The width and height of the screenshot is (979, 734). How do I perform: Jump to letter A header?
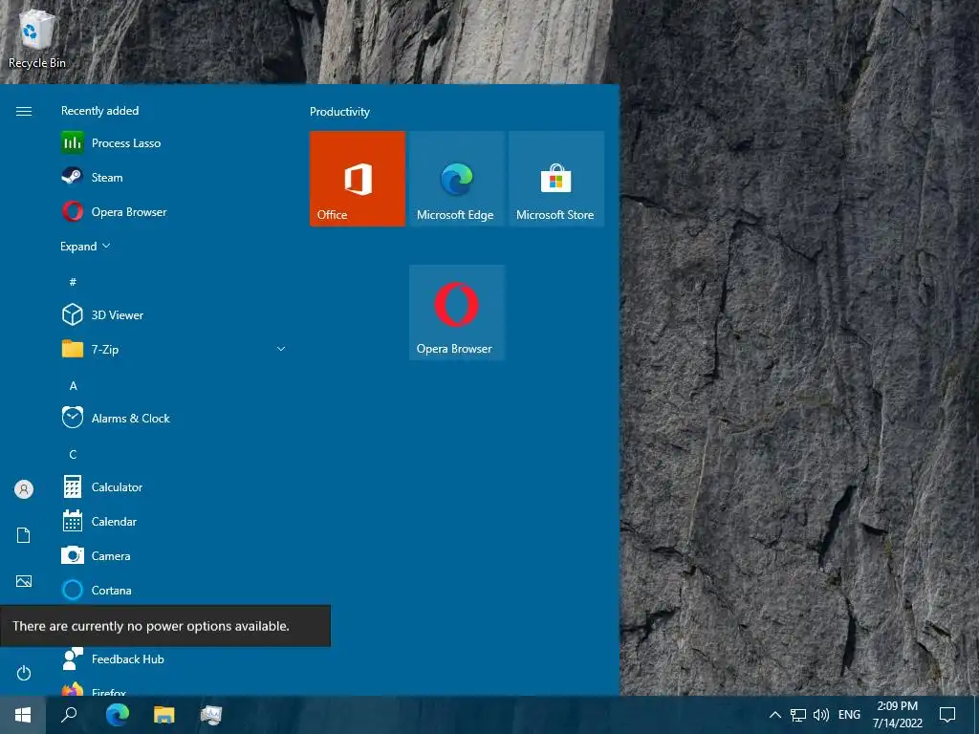[x=73, y=386]
